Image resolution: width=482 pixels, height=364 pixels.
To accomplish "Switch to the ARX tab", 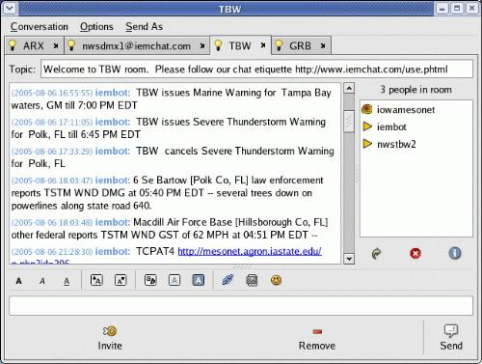I will pos(34,46).
